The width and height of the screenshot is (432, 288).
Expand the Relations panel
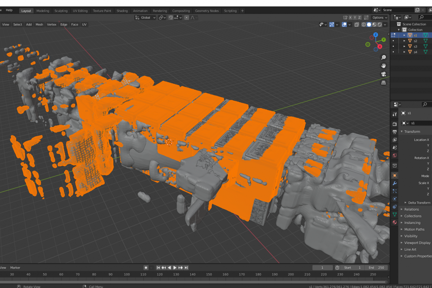click(411, 209)
